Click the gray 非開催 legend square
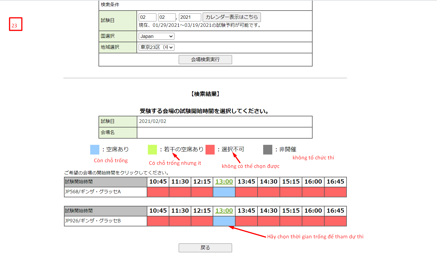This screenshot has width=437, height=254. click(x=268, y=150)
